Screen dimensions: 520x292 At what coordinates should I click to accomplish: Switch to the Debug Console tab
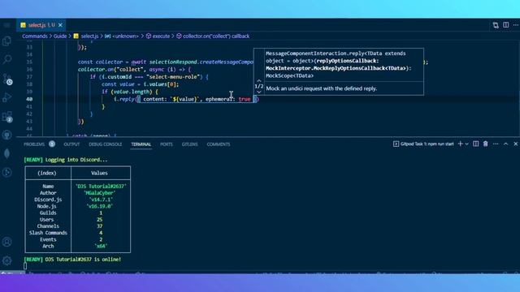pyautogui.click(x=105, y=144)
